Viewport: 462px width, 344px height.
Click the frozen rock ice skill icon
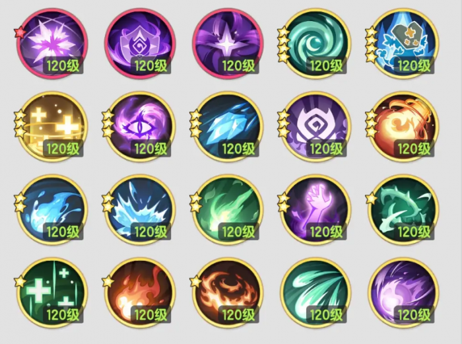pyautogui.click(x=403, y=44)
